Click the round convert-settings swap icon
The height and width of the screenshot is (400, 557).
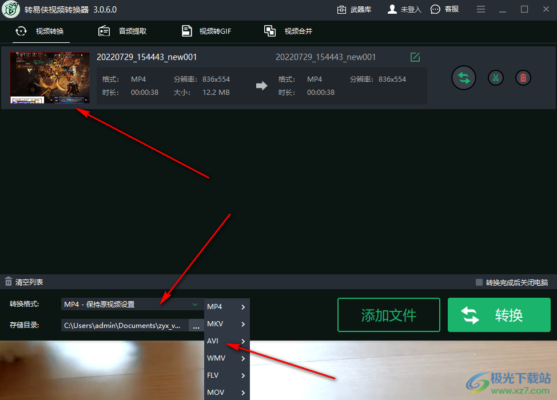[464, 78]
